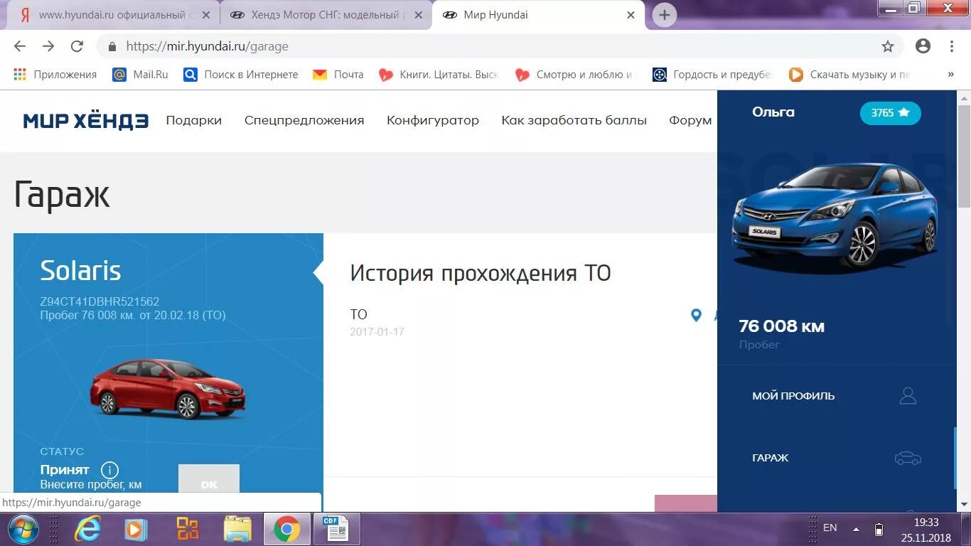971x546 pixels.
Task: Bookmark this page with the star icon
Action: (x=888, y=46)
